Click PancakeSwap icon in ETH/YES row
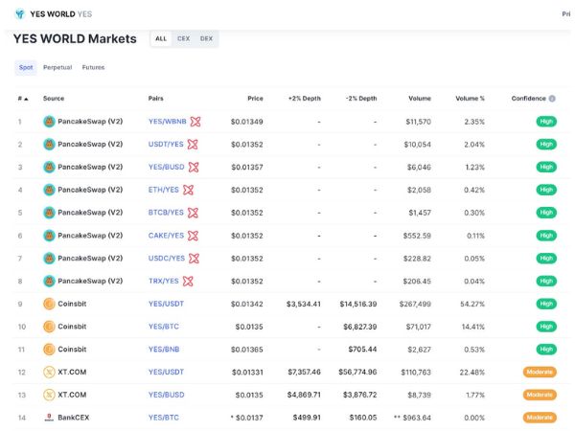 point(49,190)
